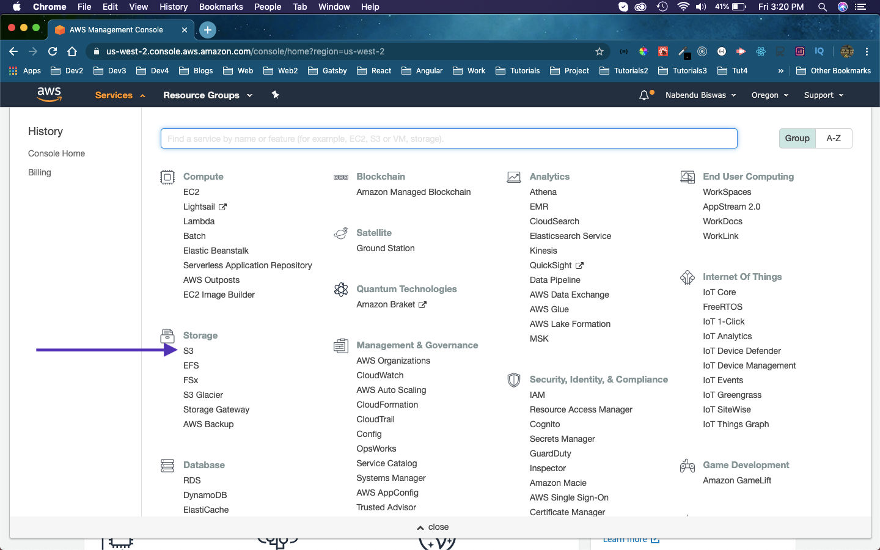Collapse the services panel using close chevron
The width and height of the screenshot is (880, 550).
point(433,527)
